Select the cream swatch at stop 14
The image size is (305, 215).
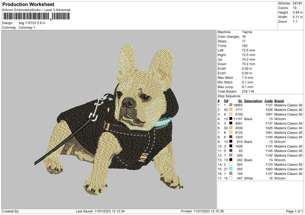pos(230,164)
